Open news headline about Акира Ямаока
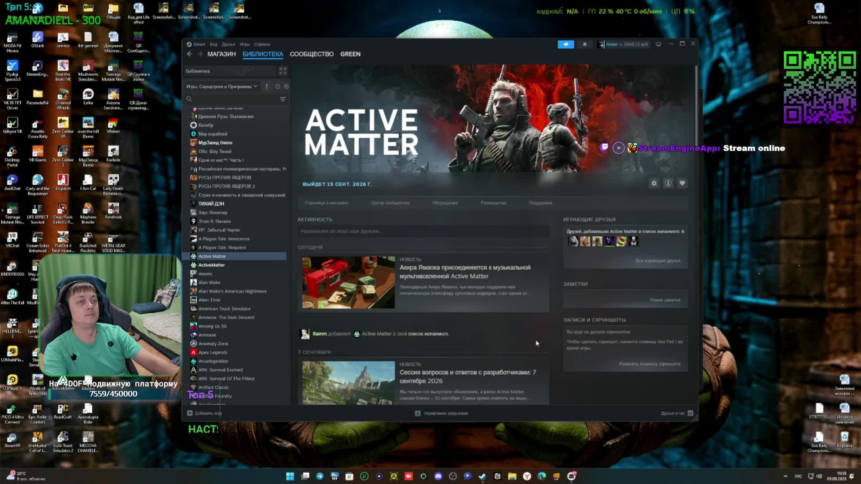861x484 pixels. point(465,272)
